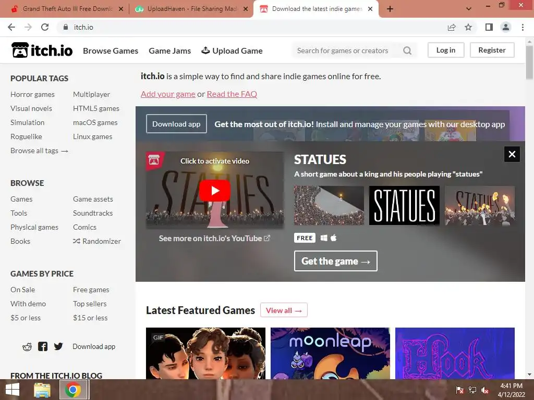Open the browser side panel icon
The height and width of the screenshot is (400, 534).
coord(489,27)
